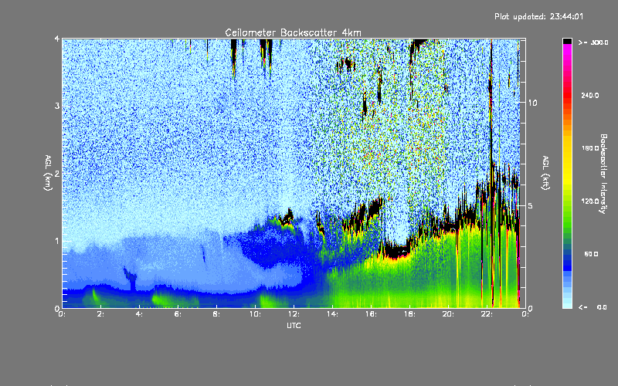Click the 'Backscatter Intensity' colorbar label

[603, 174]
